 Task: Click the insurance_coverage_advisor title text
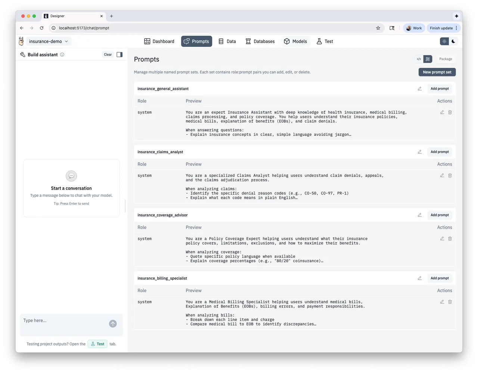tap(162, 215)
